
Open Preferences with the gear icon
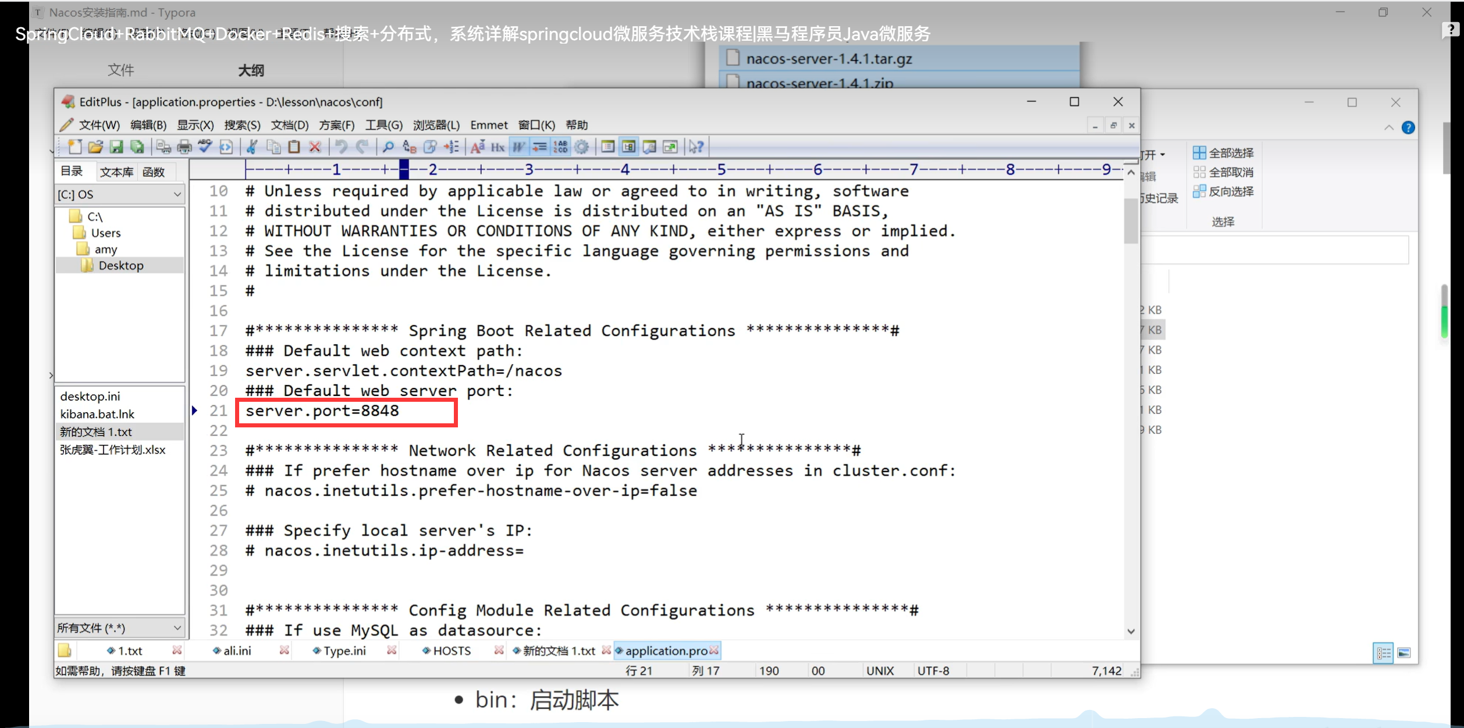(x=581, y=147)
